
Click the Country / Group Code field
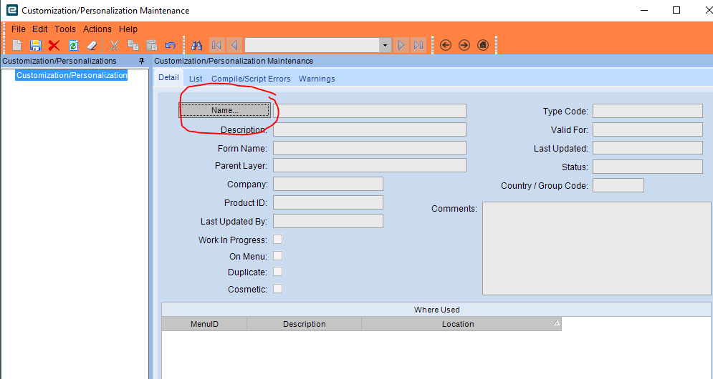click(618, 185)
